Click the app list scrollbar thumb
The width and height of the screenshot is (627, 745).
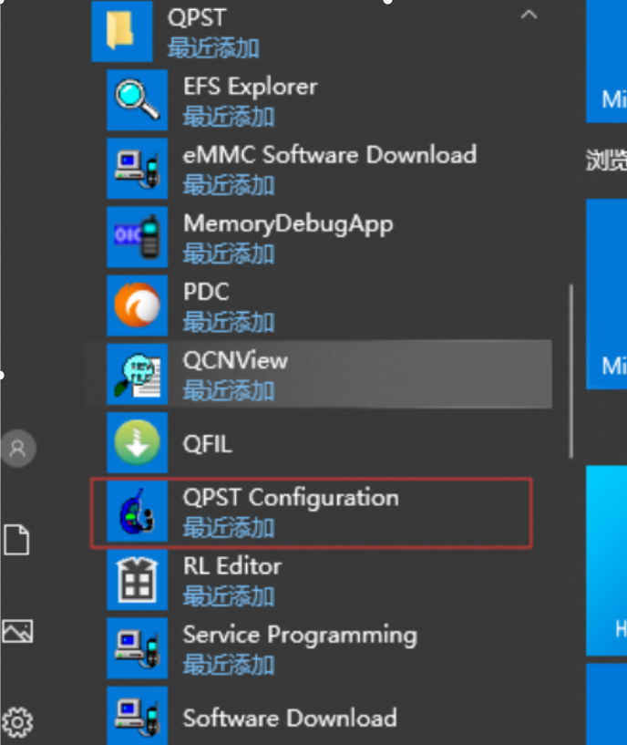pos(570,371)
